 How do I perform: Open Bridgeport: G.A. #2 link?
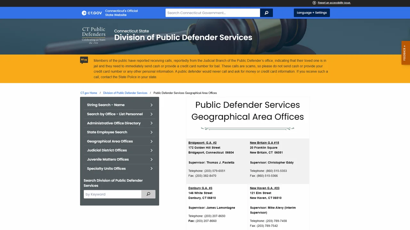click(202, 143)
